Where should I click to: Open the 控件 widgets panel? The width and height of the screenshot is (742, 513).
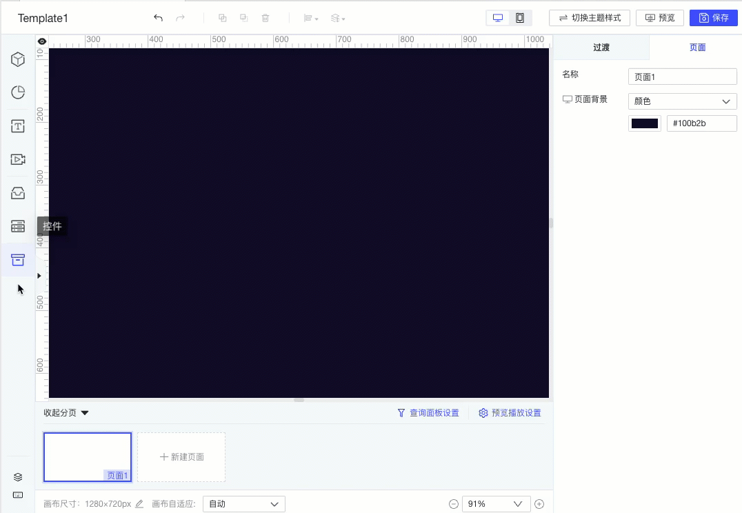[x=17, y=259]
